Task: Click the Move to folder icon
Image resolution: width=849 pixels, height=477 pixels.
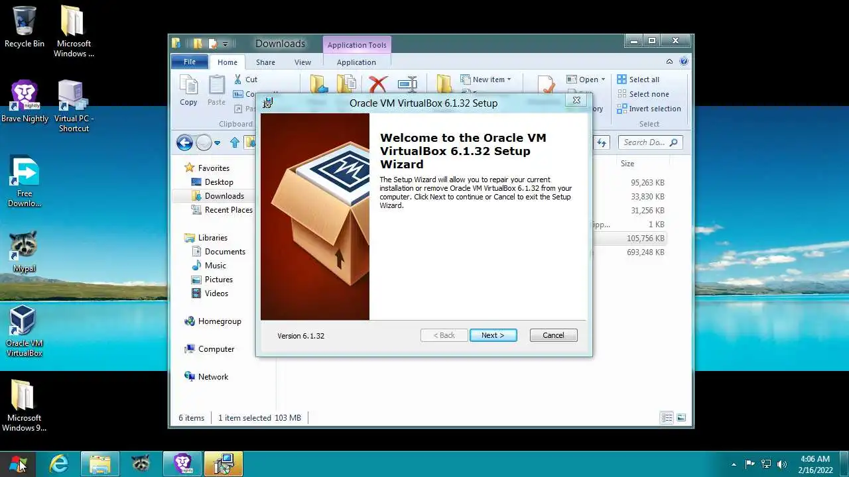Action: point(319,85)
